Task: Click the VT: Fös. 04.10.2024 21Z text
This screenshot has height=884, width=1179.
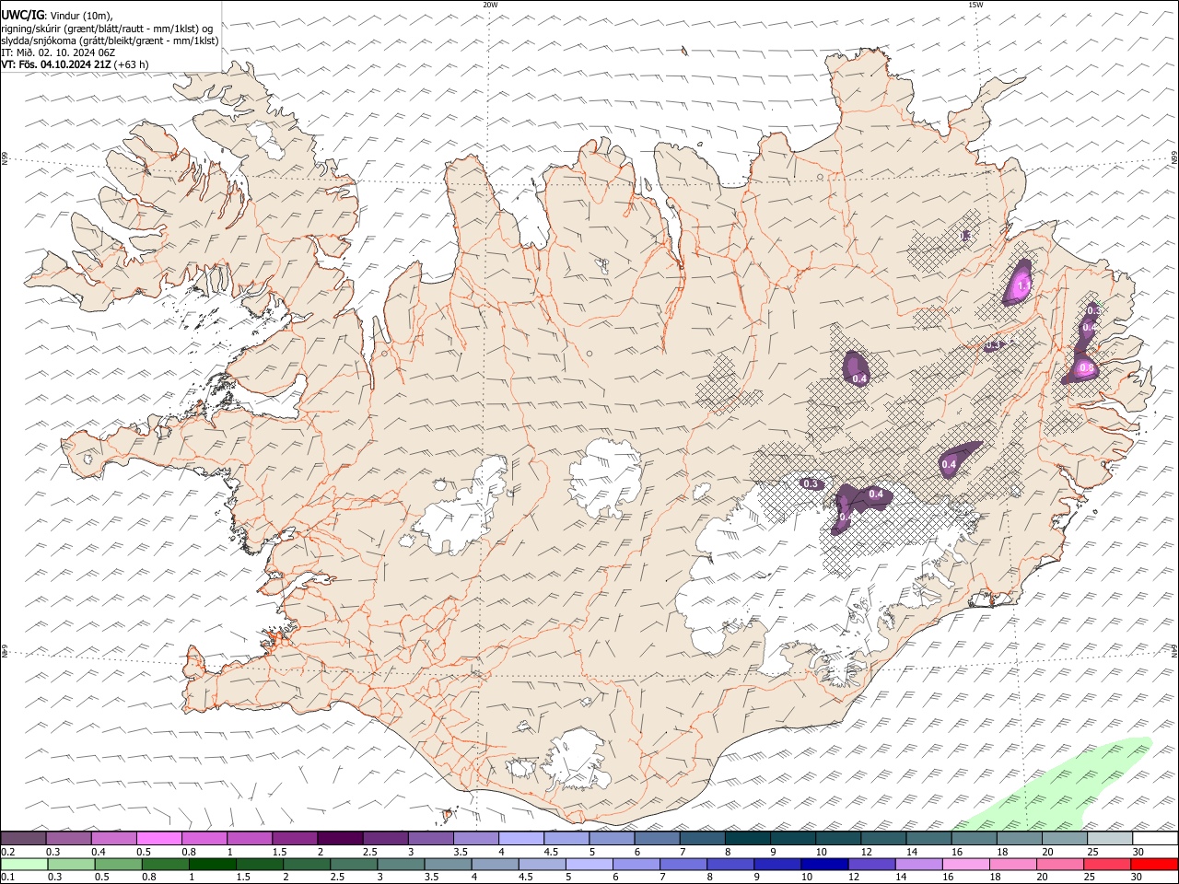Action: tap(75, 64)
